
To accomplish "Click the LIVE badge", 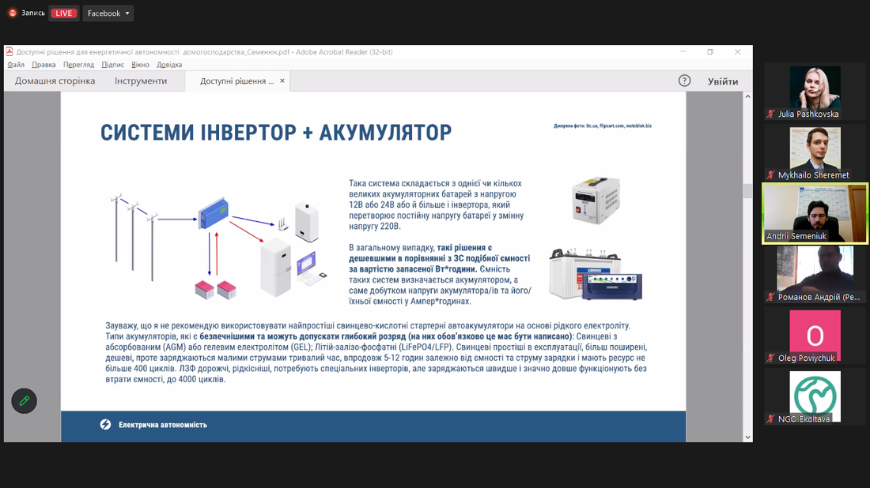I will tap(64, 13).
